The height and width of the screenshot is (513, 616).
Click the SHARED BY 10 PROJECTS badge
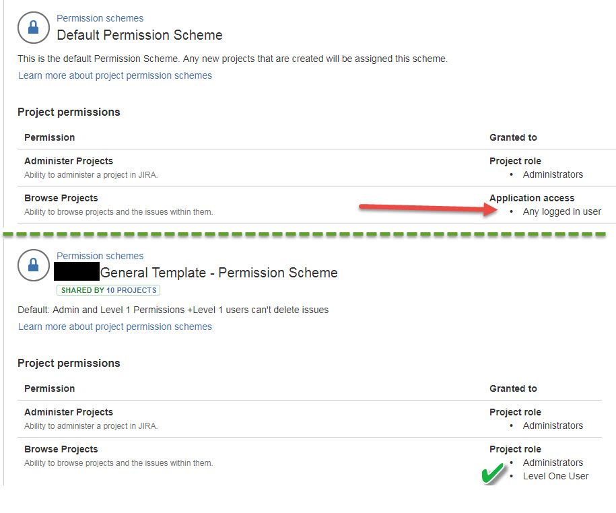(108, 289)
